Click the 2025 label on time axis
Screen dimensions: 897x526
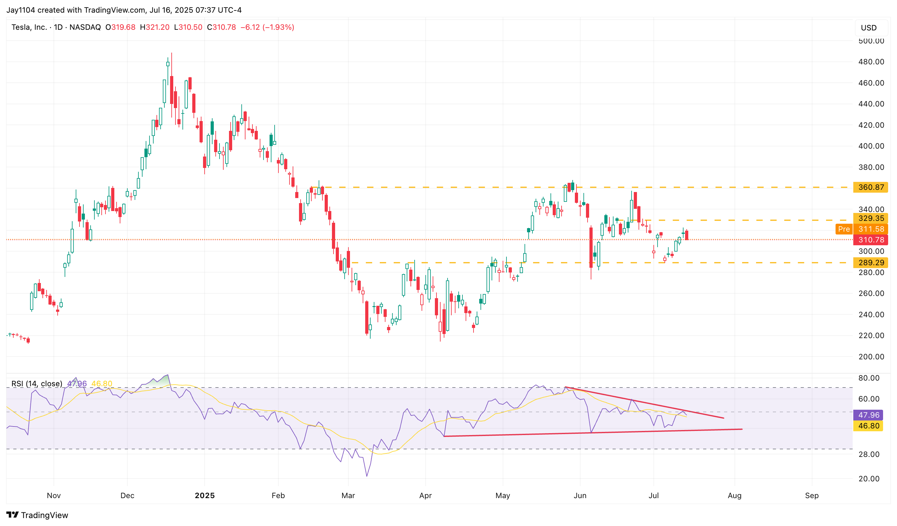point(205,495)
